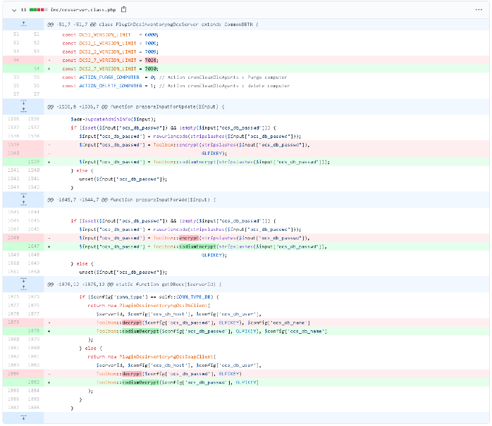Select removed line number 1539 Toolbox::encrypt
The height and width of the screenshot is (426, 492).
(13, 144)
